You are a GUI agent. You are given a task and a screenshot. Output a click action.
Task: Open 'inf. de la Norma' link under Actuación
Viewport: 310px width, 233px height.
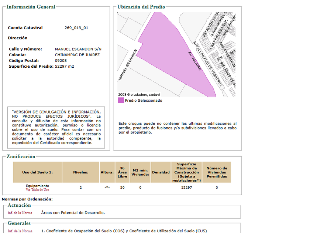point(20,213)
